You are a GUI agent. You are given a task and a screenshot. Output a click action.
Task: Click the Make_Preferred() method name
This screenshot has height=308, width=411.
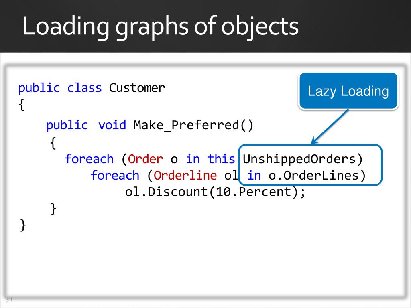pos(193,125)
